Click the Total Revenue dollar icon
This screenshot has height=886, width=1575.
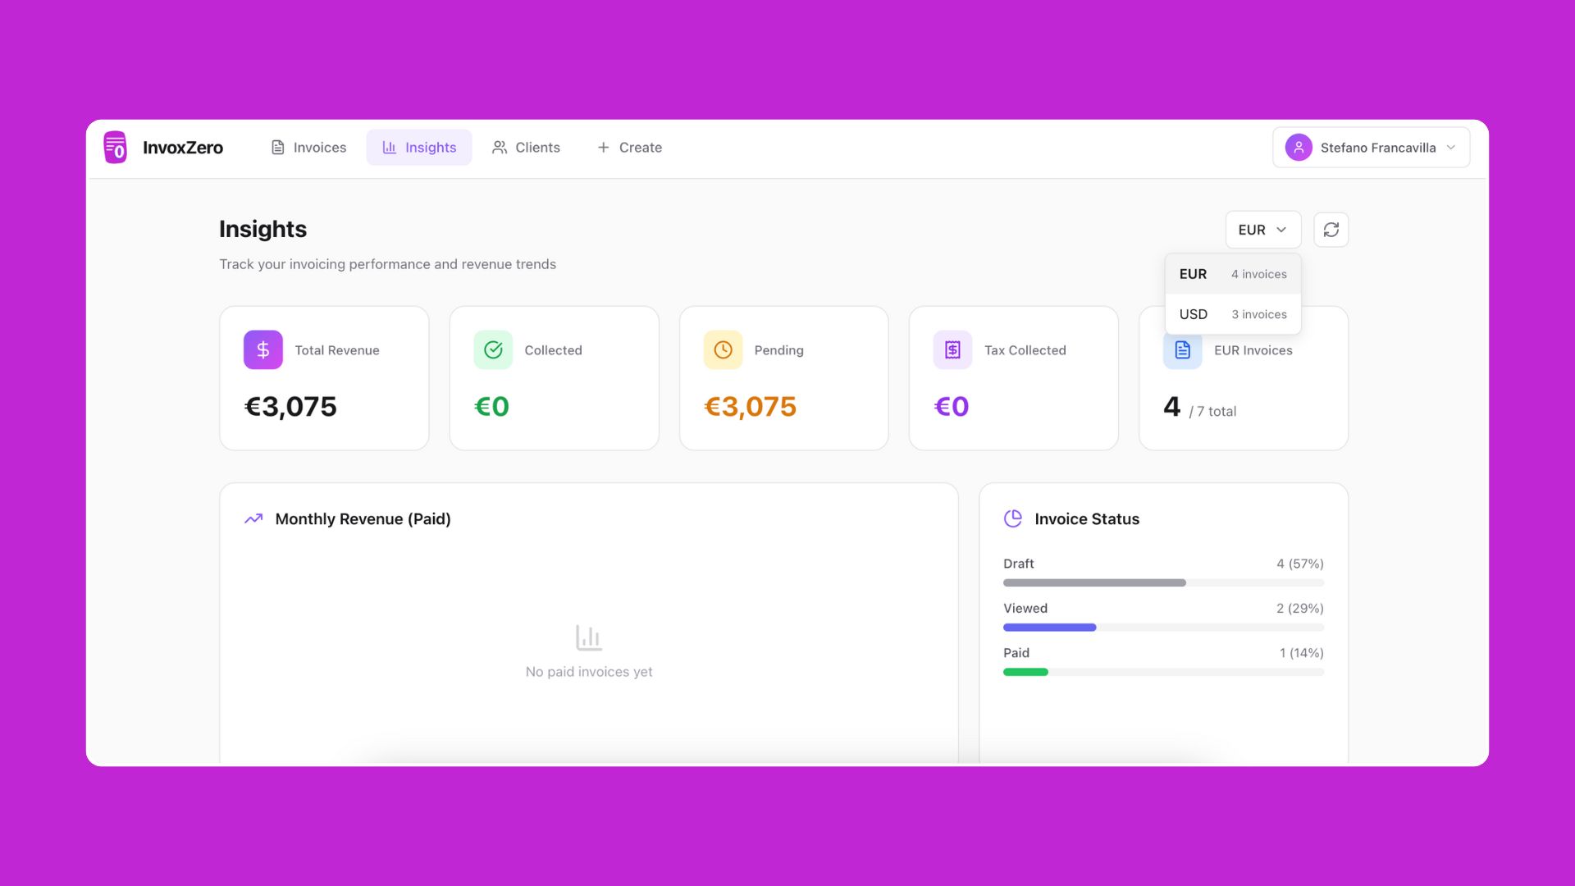(262, 350)
